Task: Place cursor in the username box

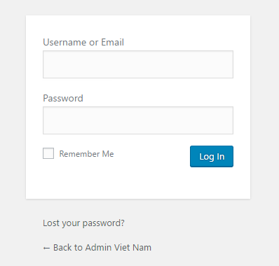Action: pyautogui.click(x=138, y=64)
